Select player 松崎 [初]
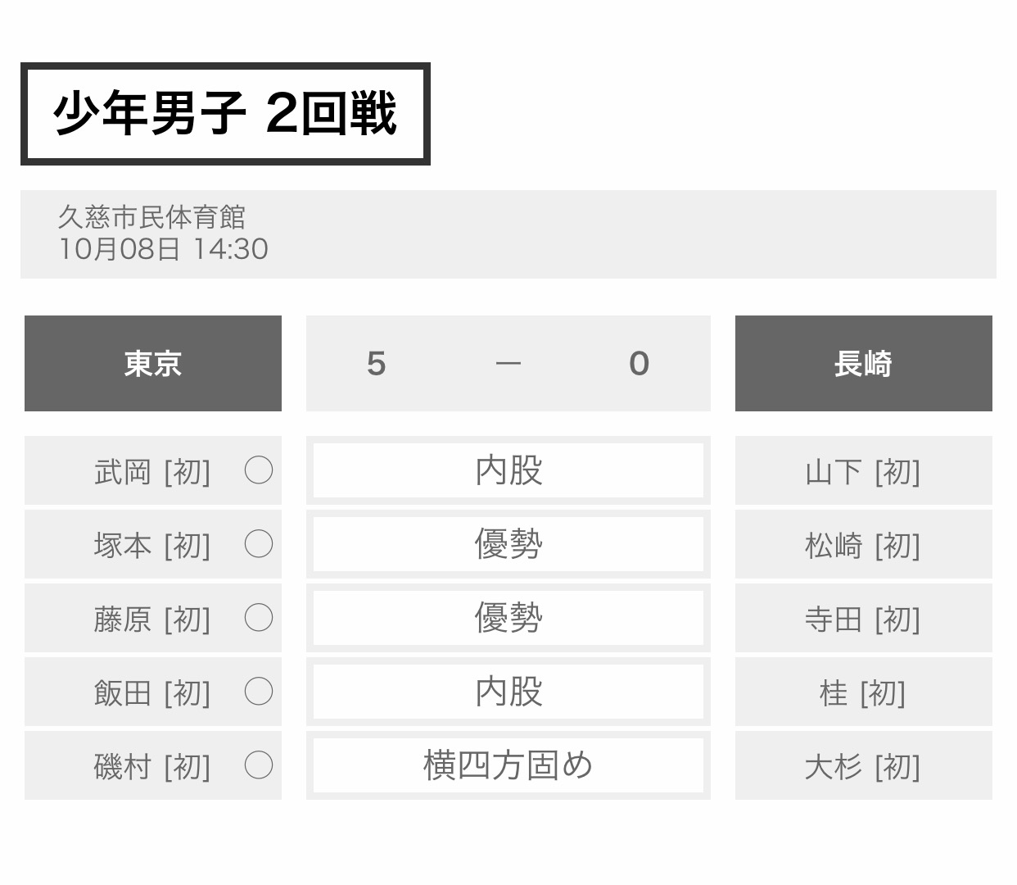This screenshot has height=885, width=1017. pyautogui.click(x=863, y=546)
